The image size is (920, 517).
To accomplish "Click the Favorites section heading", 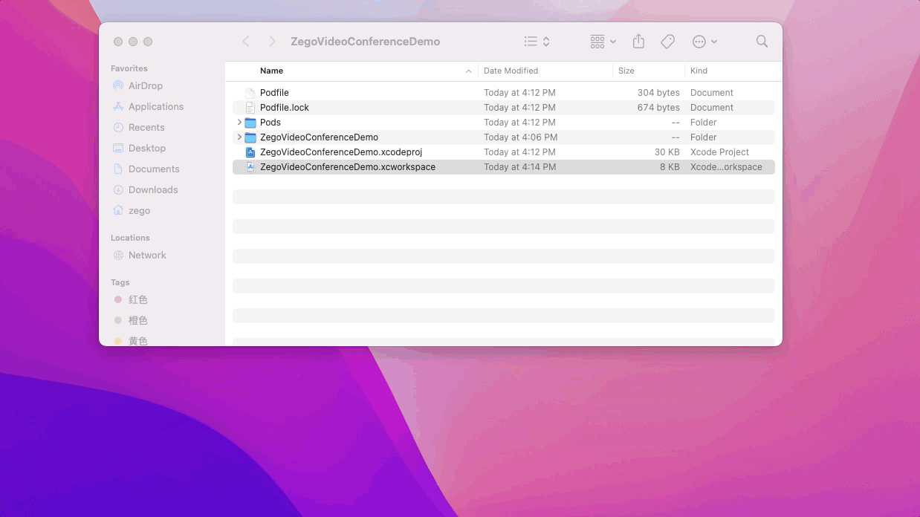I will pyautogui.click(x=129, y=68).
